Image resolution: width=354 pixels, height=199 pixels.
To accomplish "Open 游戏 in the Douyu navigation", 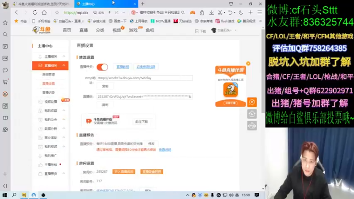I will (133, 30).
